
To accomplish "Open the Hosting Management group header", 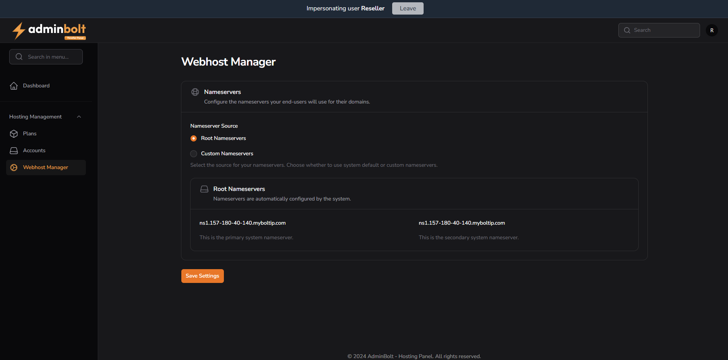I will (x=35, y=116).
